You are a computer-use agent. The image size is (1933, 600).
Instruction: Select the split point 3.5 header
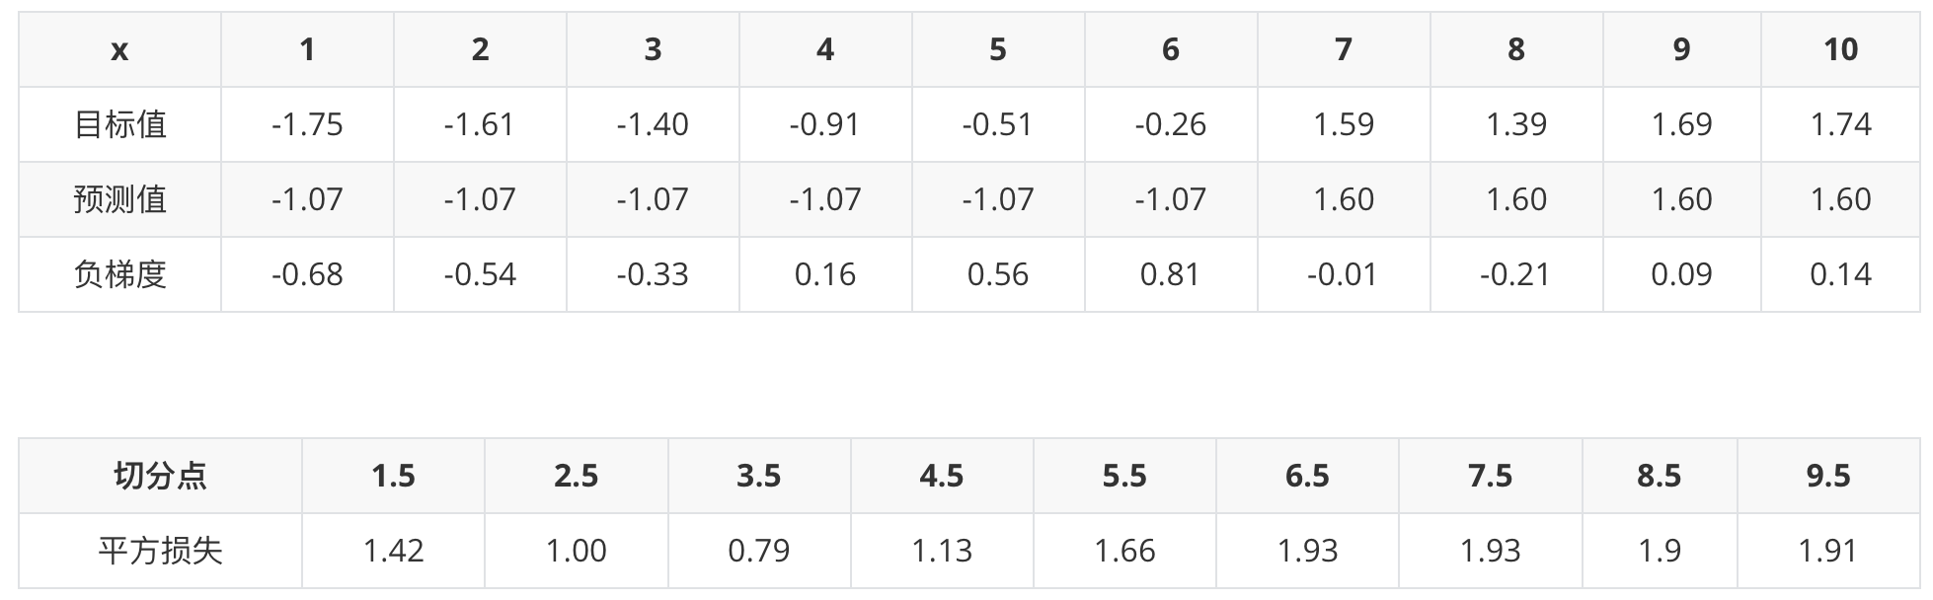pos(758,476)
